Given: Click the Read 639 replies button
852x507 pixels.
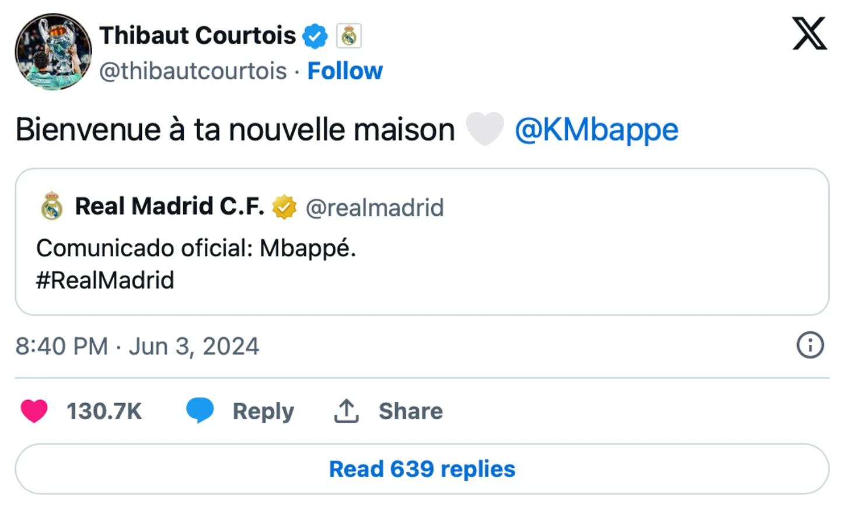Looking at the screenshot, I should pyautogui.click(x=422, y=469).
